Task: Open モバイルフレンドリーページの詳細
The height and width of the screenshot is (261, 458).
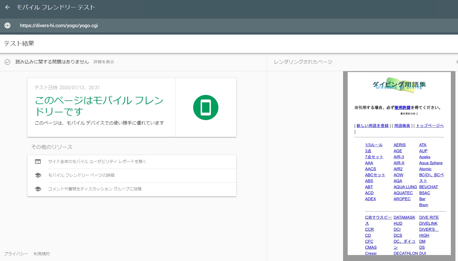Action: point(81,175)
